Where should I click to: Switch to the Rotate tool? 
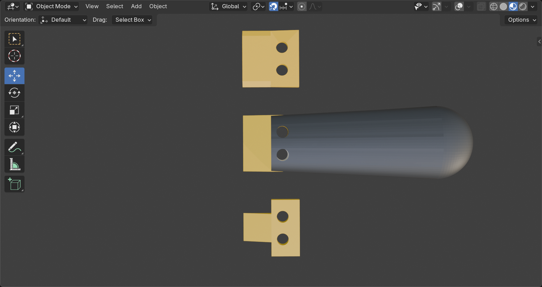point(14,93)
